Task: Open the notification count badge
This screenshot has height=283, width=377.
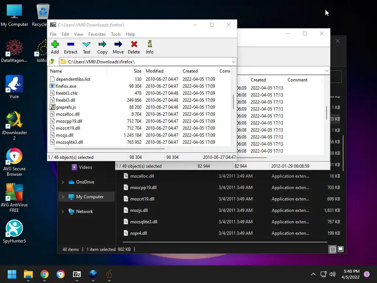Action: (367, 274)
